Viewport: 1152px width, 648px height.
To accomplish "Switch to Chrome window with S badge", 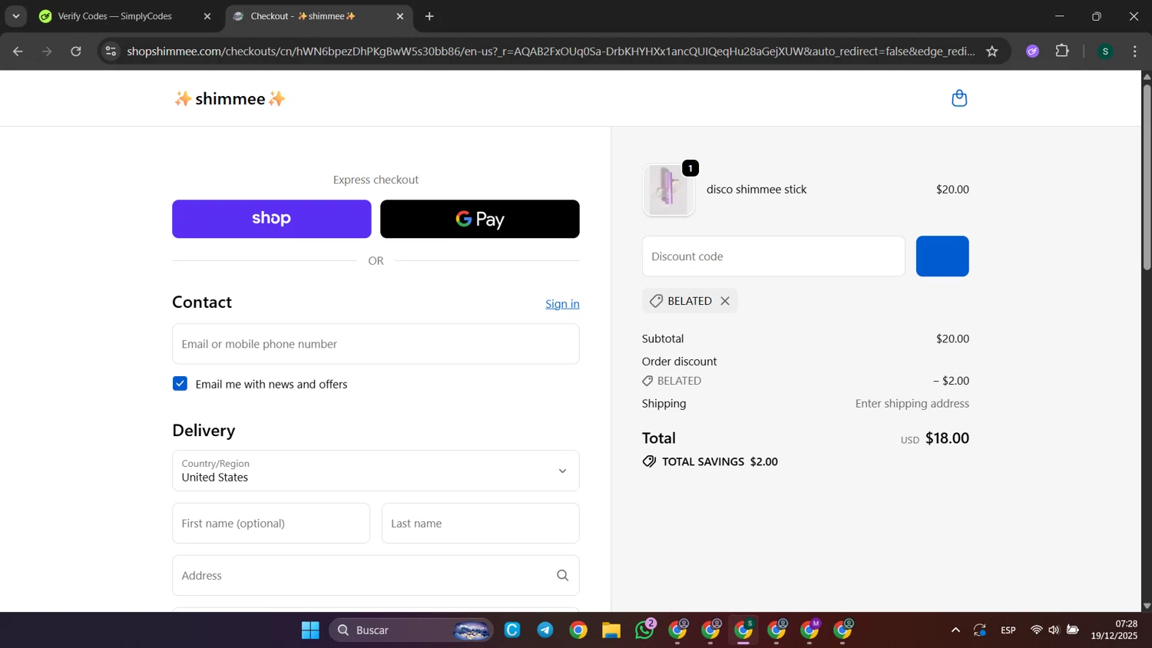I will coord(743,630).
